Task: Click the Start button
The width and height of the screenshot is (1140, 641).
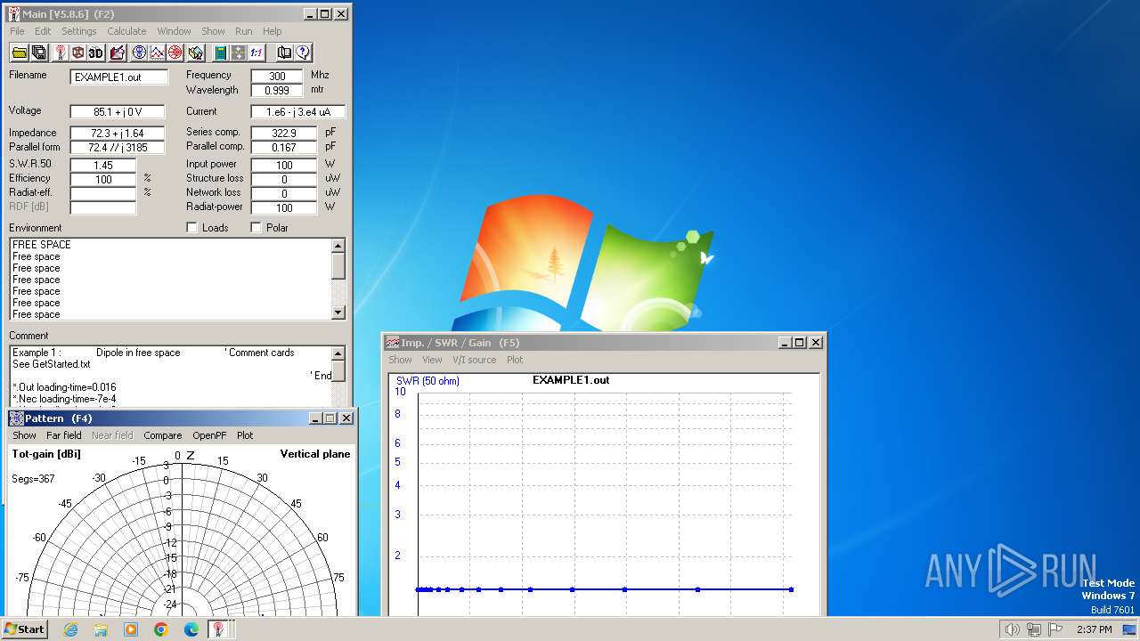Action: (x=25, y=629)
